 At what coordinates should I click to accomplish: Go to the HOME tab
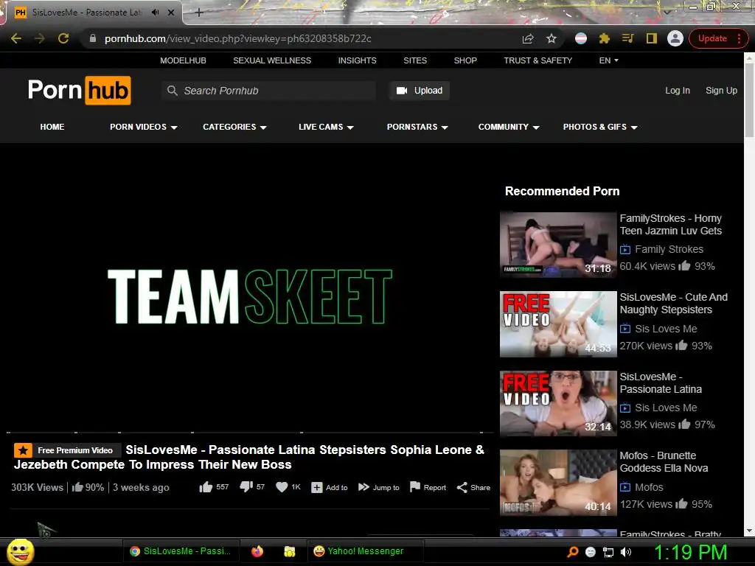tap(52, 127)
